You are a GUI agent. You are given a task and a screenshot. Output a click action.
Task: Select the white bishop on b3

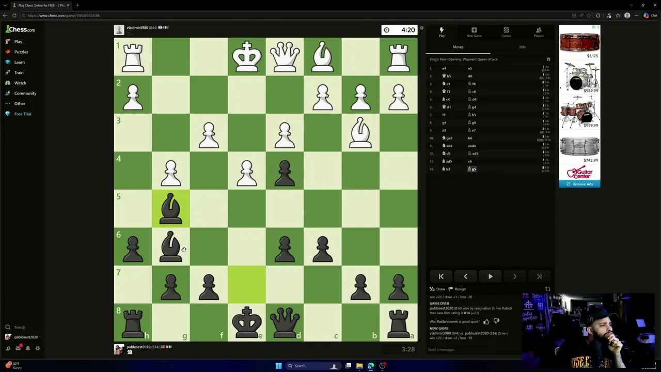click(360, 133)
